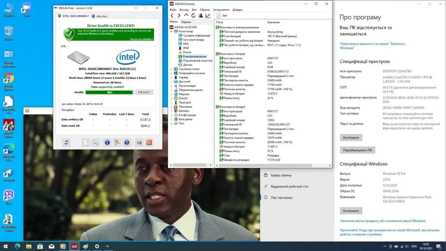Switch to the Why Pro? tab in SSDLife
This screenshot has height=251, width=446.
pos(99,16)
